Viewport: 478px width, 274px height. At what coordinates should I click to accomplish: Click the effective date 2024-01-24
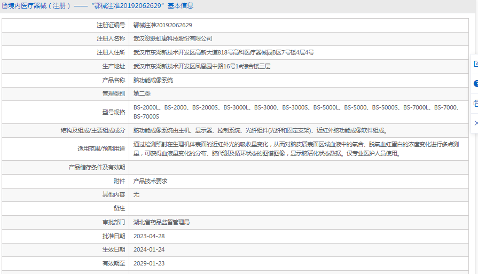click(149, 249)
